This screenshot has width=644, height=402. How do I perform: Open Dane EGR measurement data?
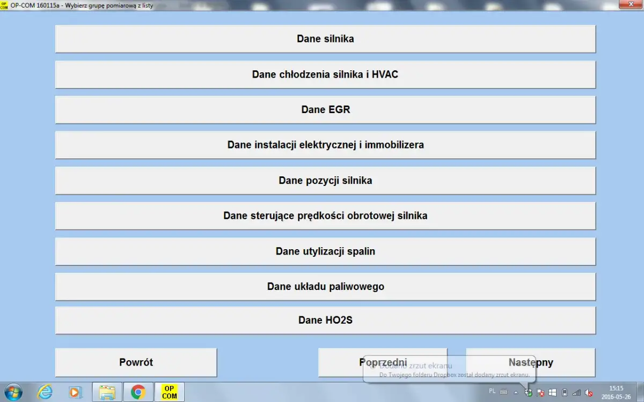click(325, 109)
